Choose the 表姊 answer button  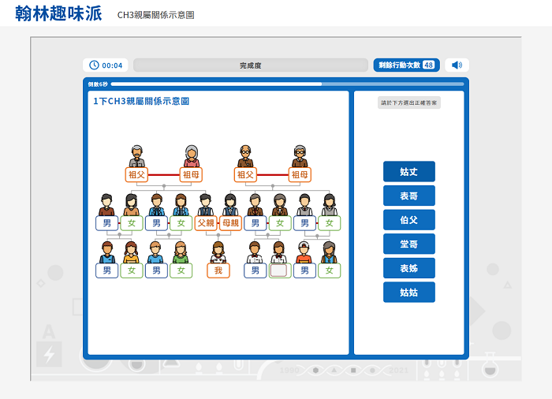tap(408, 268)
